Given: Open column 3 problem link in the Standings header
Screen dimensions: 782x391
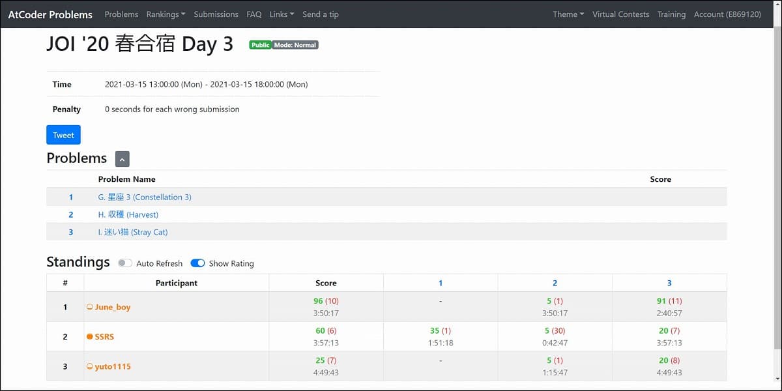Looking at the screenshot, I should pos(669,283).
